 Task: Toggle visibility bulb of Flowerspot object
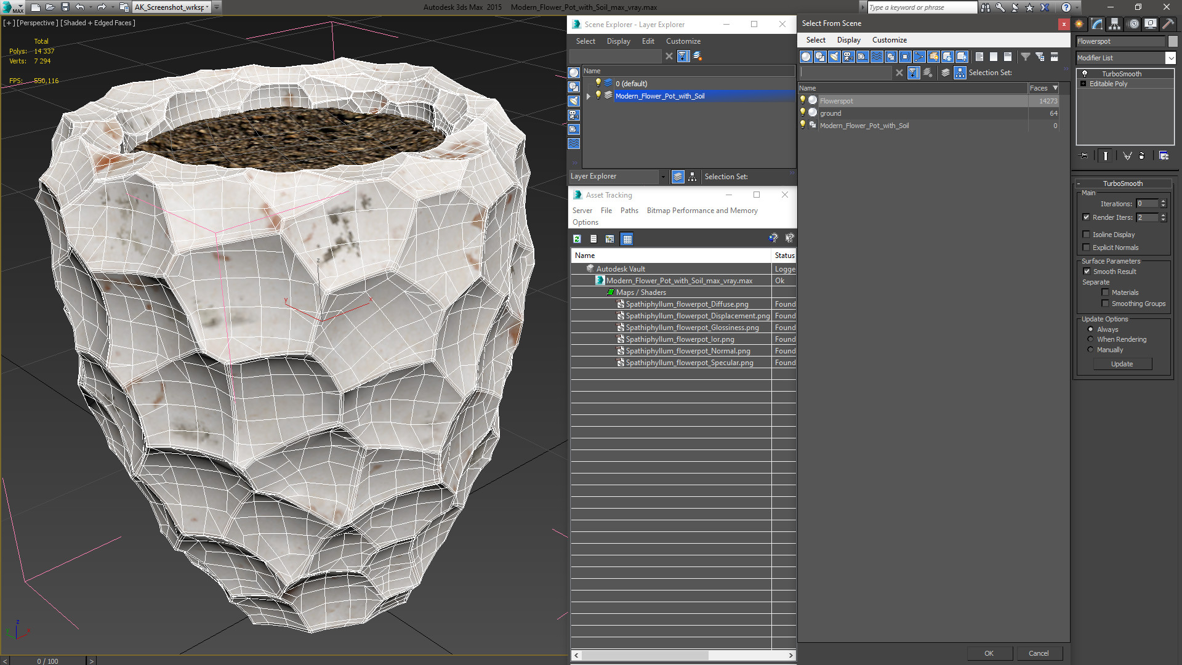click(803, 100)
